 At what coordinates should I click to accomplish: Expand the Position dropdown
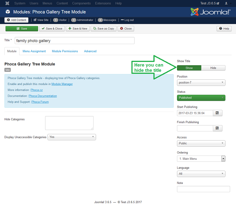pos(201,83)
